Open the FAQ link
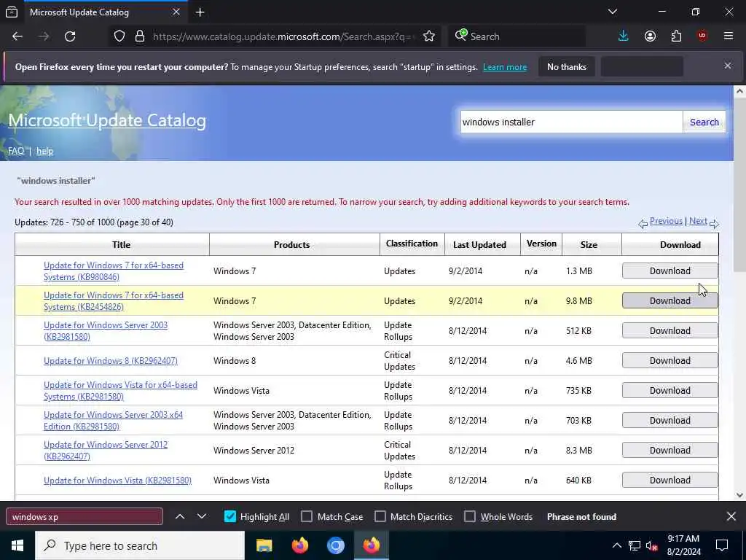 [x=16, y=151]
